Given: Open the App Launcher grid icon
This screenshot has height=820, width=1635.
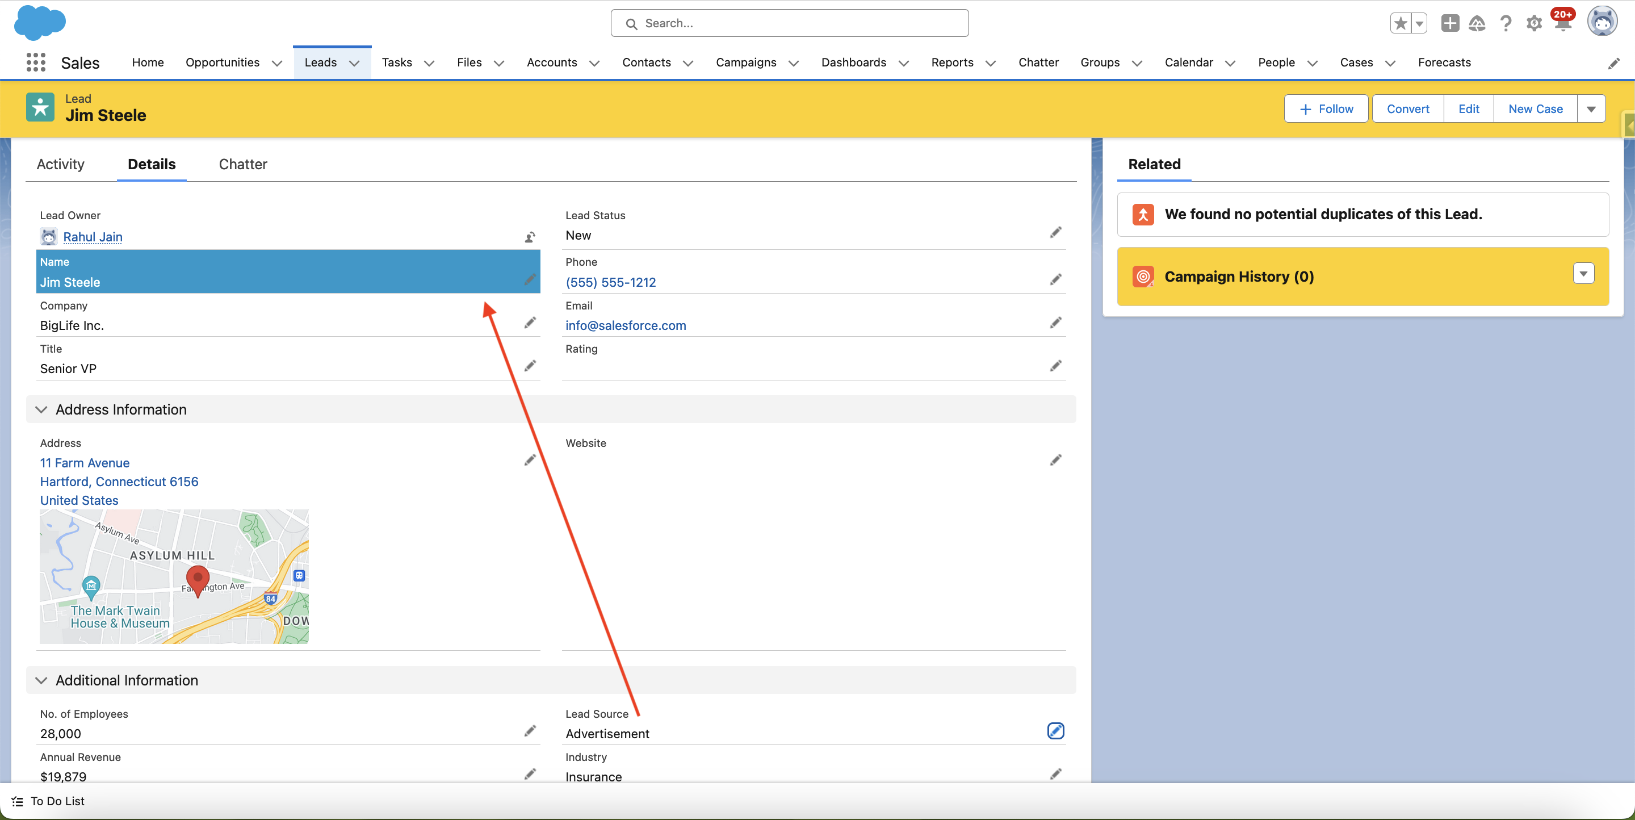Looking at the screenshot, I should point(36,62).
